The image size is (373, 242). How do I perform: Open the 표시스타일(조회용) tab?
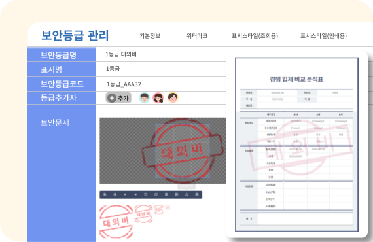click(x=255, y=36)
